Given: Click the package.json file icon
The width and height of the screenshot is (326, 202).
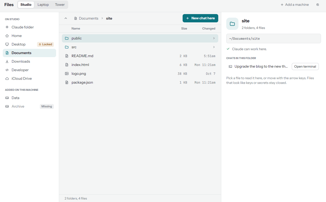Looking at the screenshot, I should (x=67, y=83).
